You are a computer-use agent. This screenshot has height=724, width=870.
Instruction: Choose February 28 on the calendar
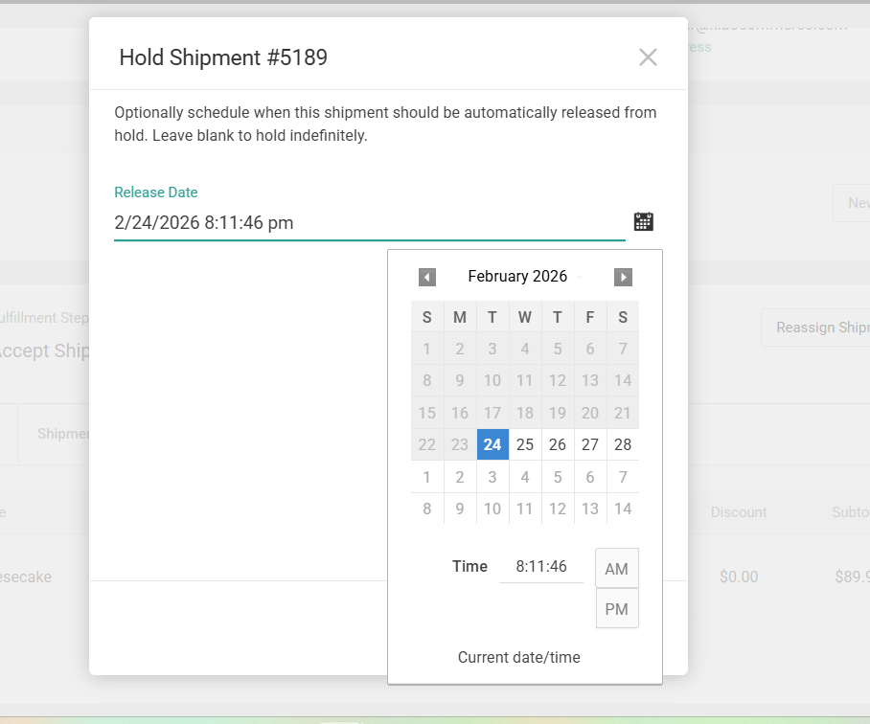pyautogui.click(x=623, y=444)
